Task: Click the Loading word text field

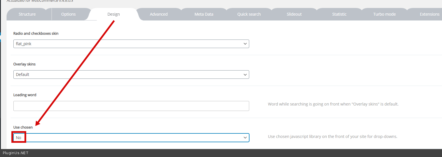Action: point(131,106)
